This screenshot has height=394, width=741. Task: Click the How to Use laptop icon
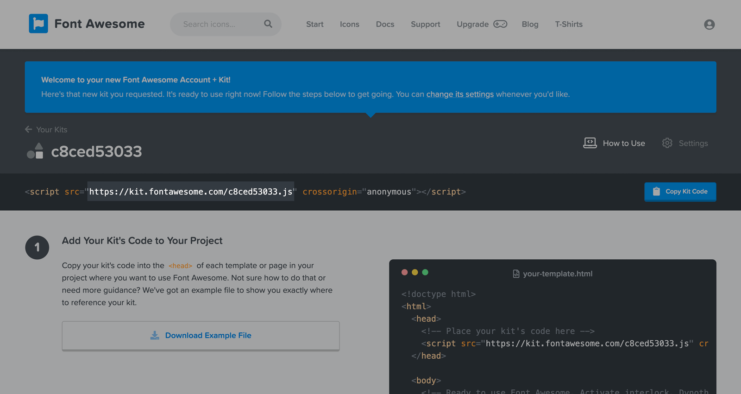(x=590, y=143)
